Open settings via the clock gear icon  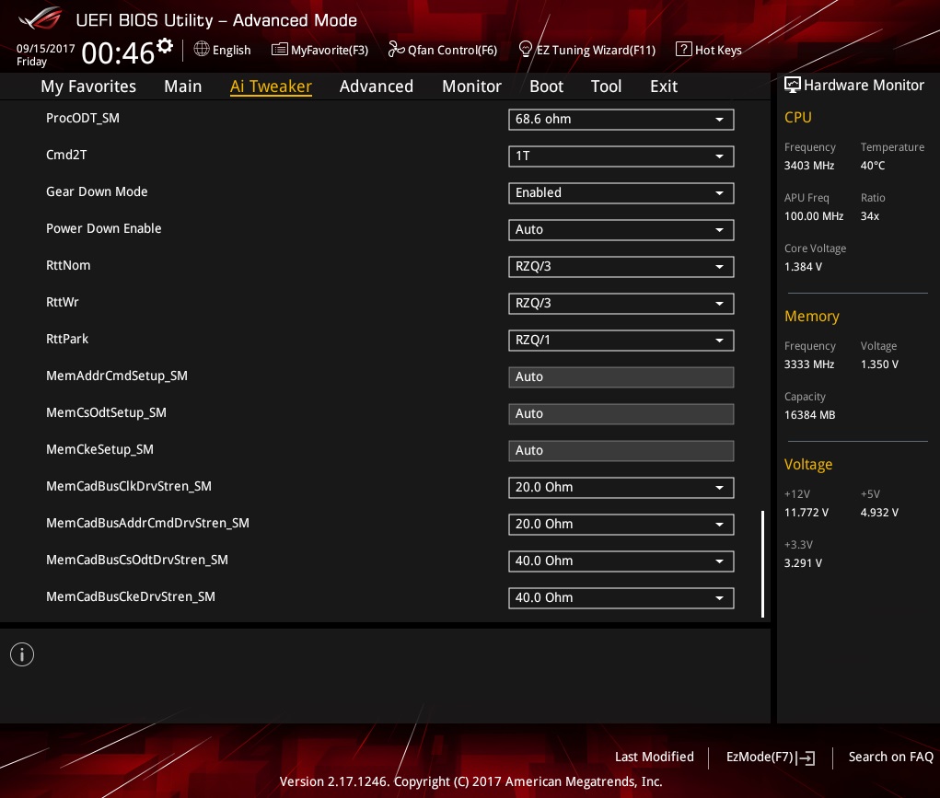(165, 46)
